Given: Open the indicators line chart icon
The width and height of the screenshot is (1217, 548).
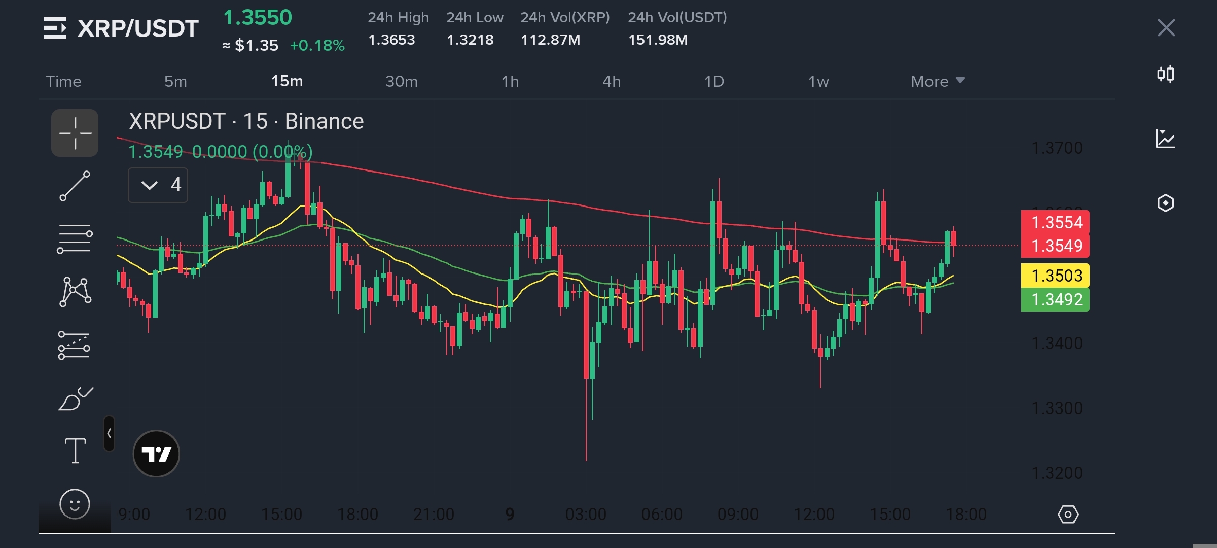Looking at the screenshot, I should coord(1165,139).
